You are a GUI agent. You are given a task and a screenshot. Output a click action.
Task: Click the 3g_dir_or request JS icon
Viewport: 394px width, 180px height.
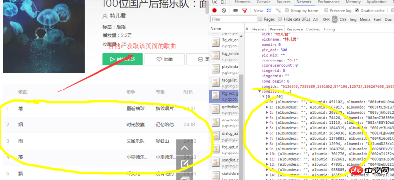(x=216, y=42)
